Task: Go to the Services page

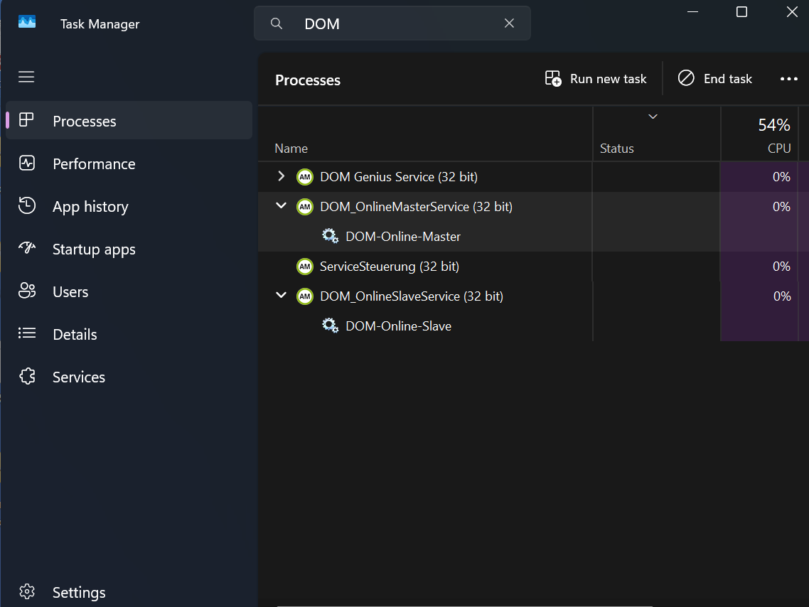Action: (x=79, y=377)
